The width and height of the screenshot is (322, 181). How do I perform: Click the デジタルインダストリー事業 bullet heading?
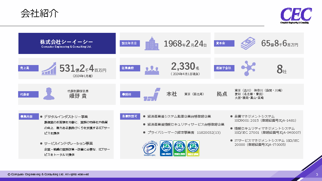(66, 117)
